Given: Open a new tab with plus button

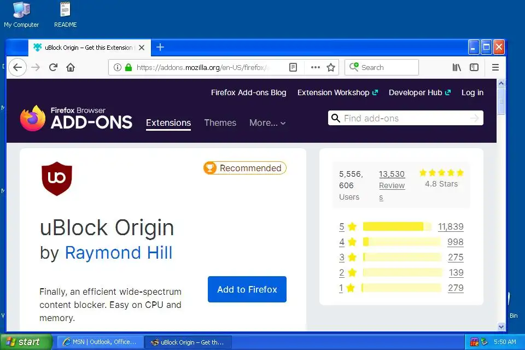Looking at the screenshot, I should click(160, 47).
